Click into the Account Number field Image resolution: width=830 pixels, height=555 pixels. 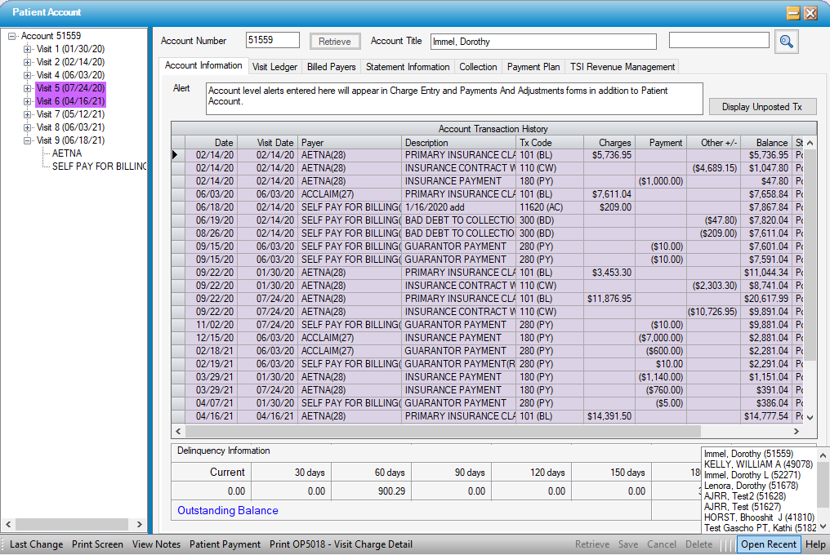click(x=273, y=41)
